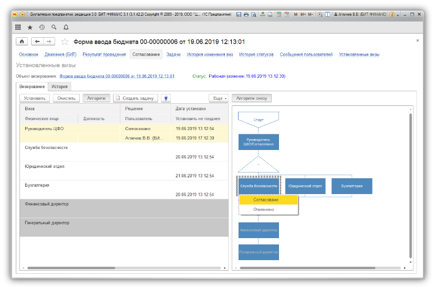Toggle the Алгоритм button
Screen dimensions: 434x289
(96, 98)
